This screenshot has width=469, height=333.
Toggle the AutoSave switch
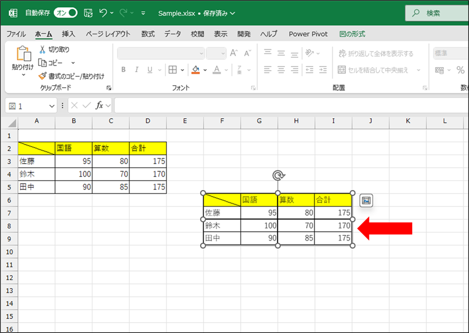(x=66, y=13)
